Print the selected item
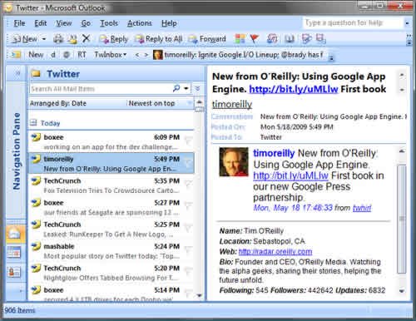 tap(58, 39)
